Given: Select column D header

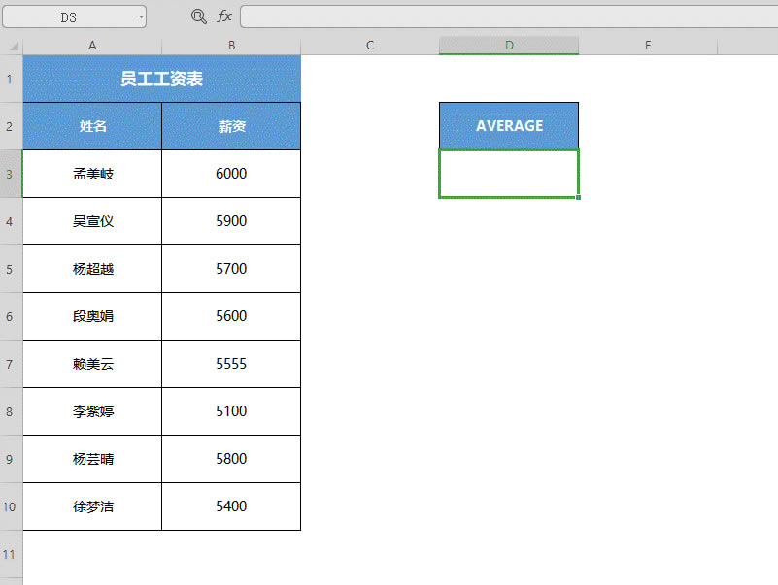Looking at the screenshot, I should pos(509,46).
